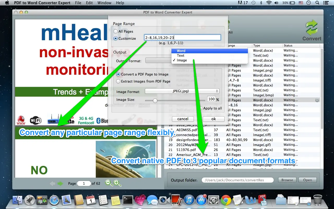334x209 pixels.
Task: Select Word in output format menu
Action: 210,51
